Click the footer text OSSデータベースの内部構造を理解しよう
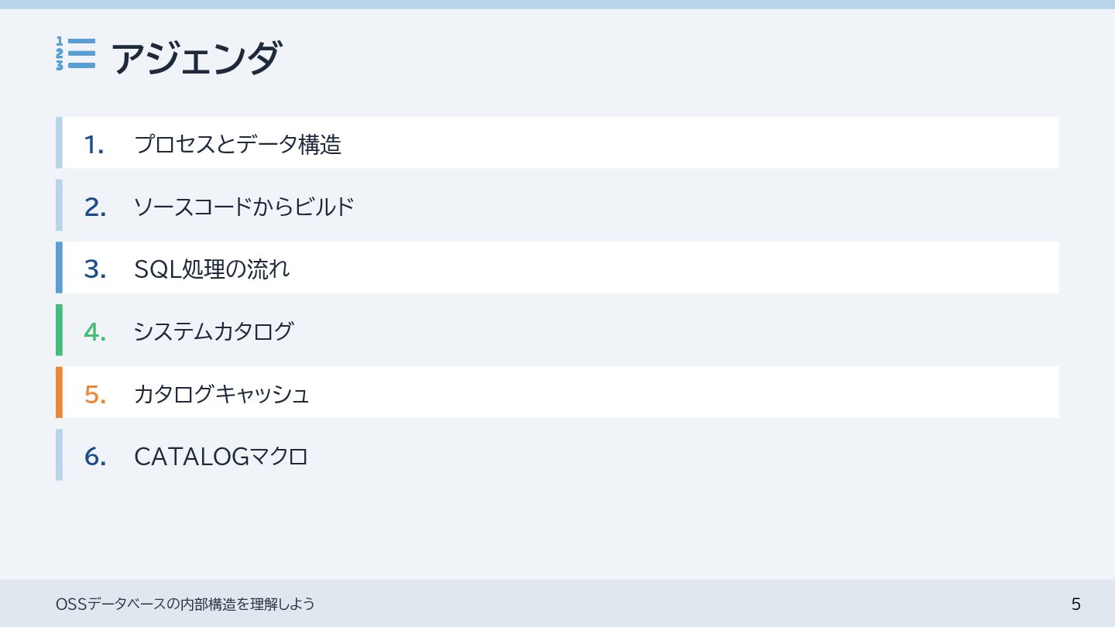The image size is (1115, 627). (185, 604)
